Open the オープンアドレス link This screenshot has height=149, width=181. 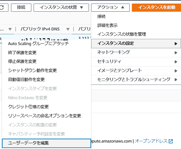151,141
